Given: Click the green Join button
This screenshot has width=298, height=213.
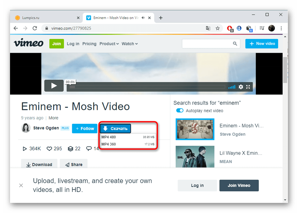Looking at the screenshot, I should pyautogui.click(x=57, y=44).
